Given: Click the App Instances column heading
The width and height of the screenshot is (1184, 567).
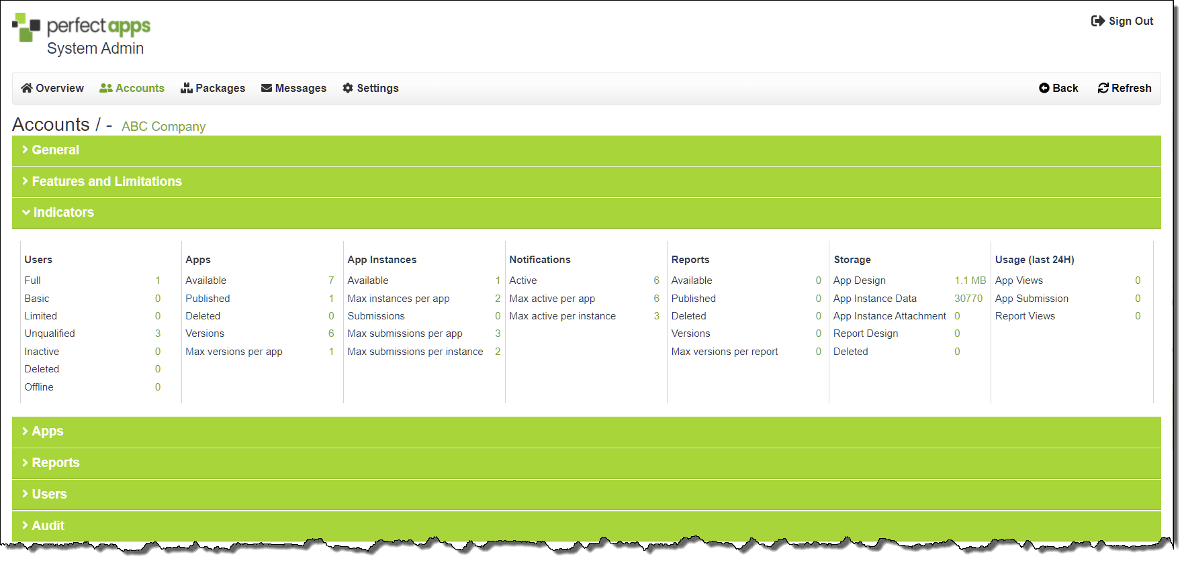Looking at the screenshot, I should [x=381, y=260].
